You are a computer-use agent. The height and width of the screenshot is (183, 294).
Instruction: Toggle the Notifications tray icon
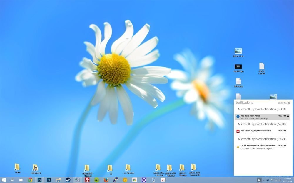click(x=259, y=180)
